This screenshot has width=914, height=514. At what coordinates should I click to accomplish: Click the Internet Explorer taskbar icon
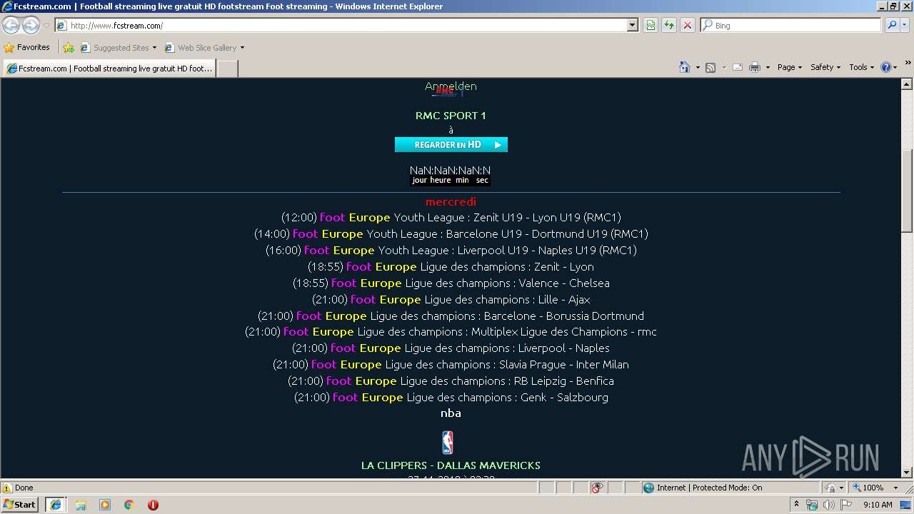coord(56,505)
